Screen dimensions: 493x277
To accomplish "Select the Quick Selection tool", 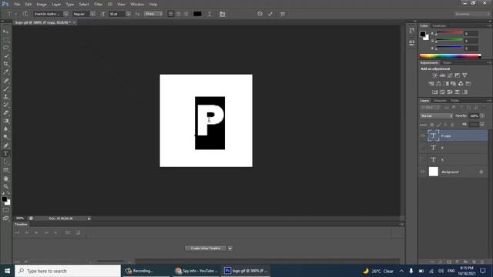I will pos(5,56).
